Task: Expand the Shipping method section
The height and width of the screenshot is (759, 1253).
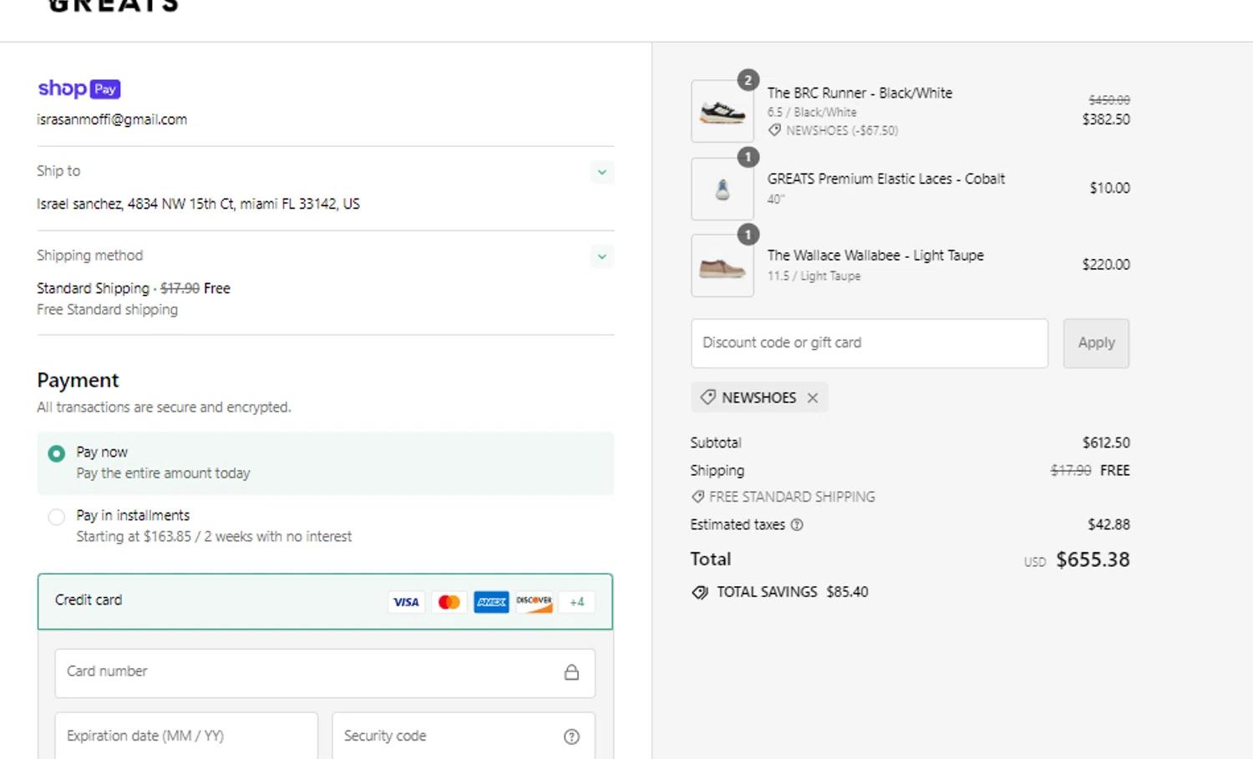Action: (601, 256)
